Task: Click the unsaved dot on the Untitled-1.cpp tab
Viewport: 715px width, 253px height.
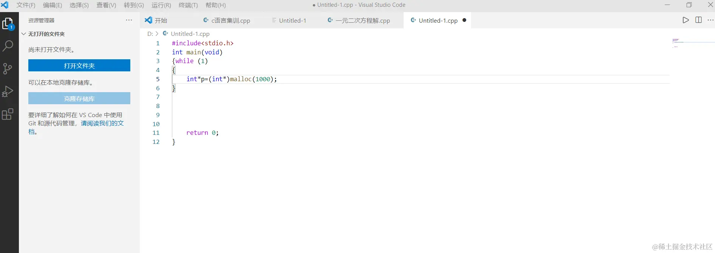Action: 464,20
